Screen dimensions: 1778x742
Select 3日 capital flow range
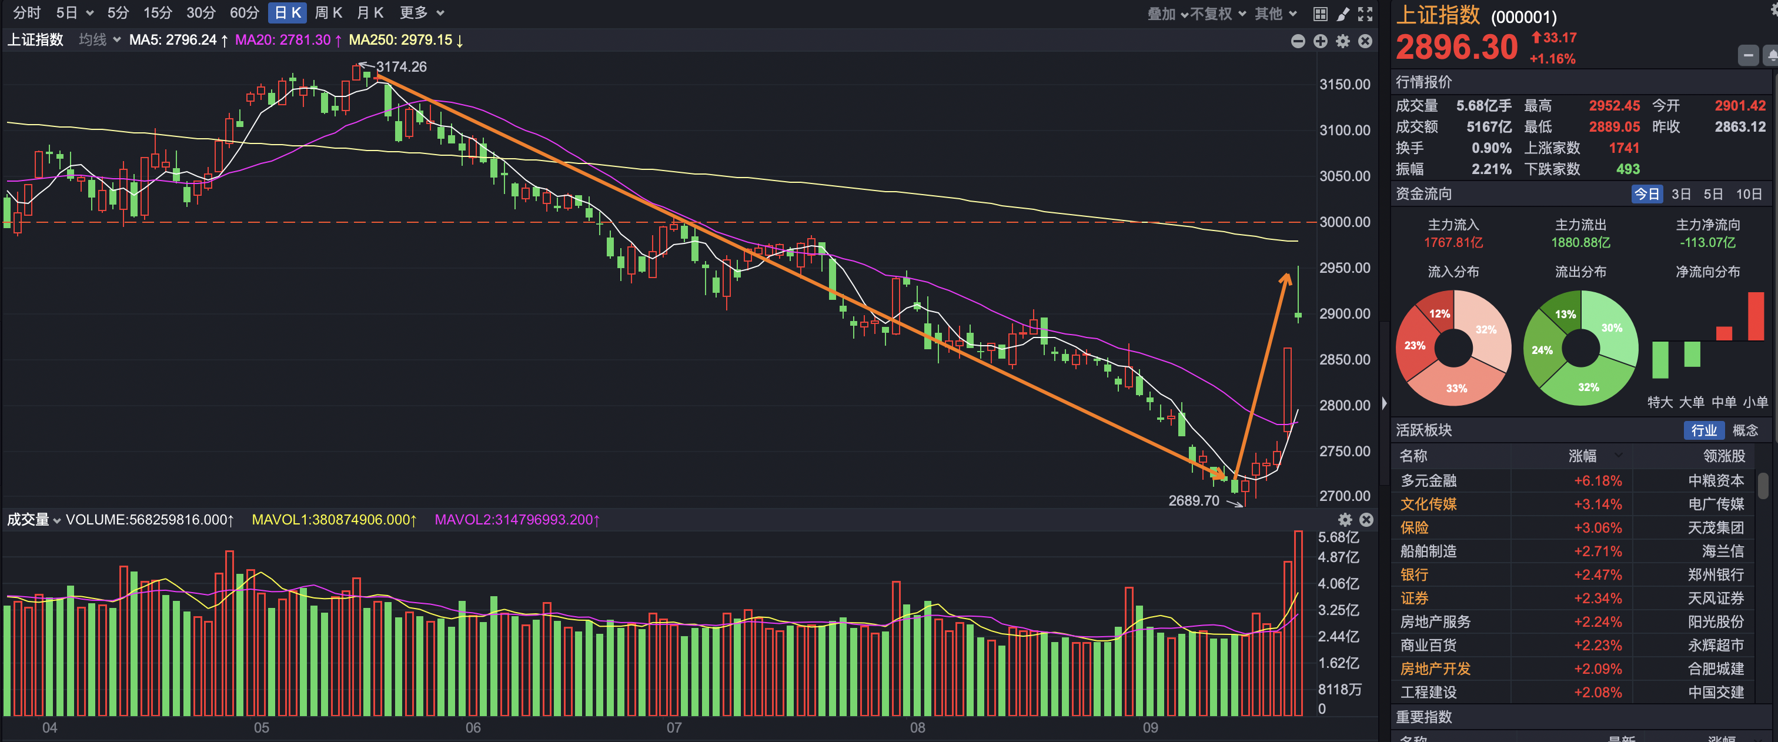(1680, 195)
